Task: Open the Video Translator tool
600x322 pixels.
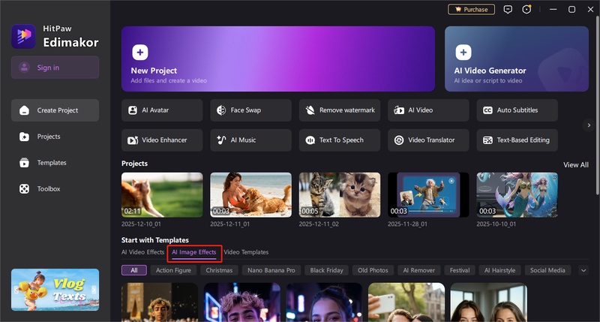Action: [x=427, y=140]
